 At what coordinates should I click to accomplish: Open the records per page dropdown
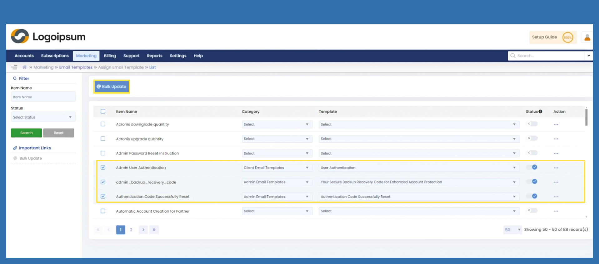click(x=512, y=230)
